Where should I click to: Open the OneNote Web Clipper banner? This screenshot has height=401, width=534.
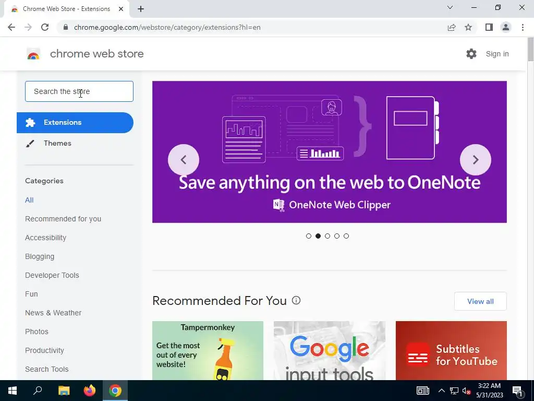coord(330,152)
